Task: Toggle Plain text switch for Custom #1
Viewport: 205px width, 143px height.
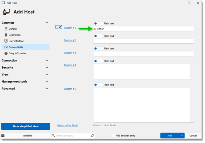Action: coord(98,23)
